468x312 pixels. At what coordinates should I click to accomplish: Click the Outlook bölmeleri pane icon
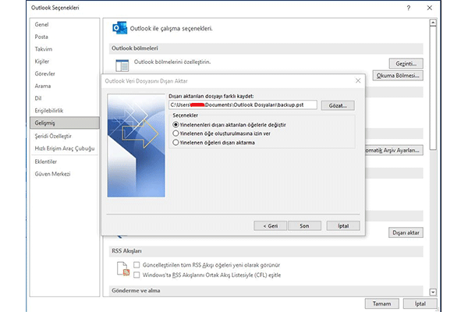[x=122, y=65]
